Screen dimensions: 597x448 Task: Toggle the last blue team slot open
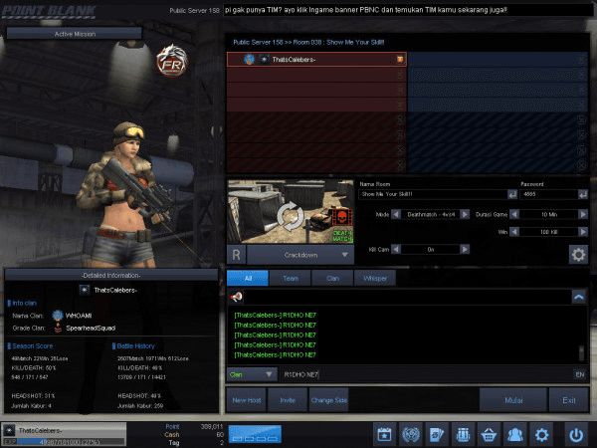click(581, 165)
